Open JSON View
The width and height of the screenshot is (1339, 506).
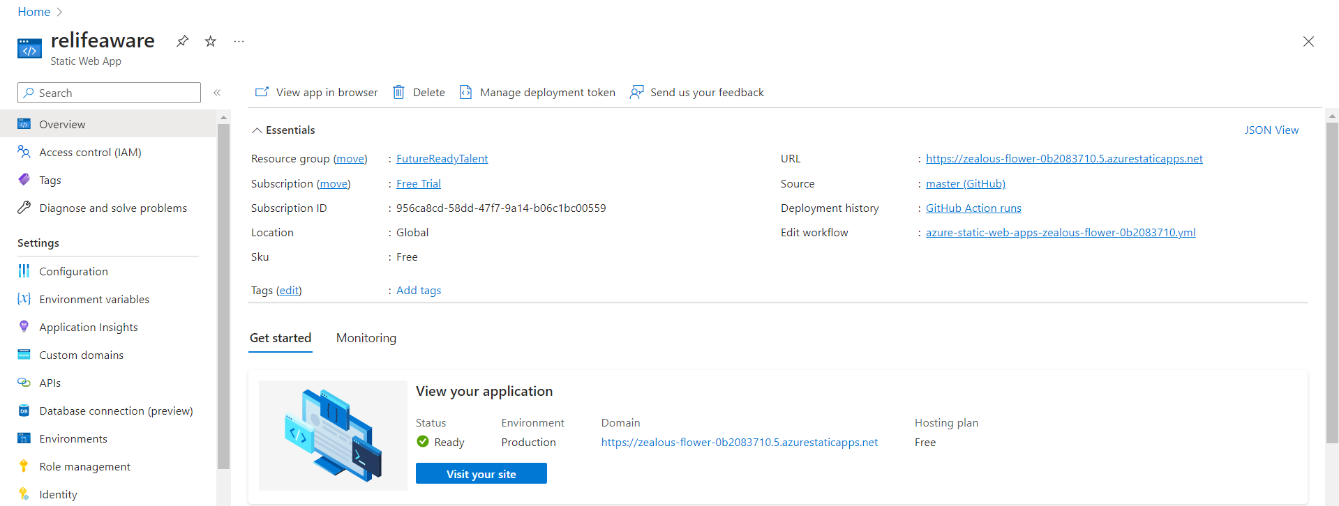click(1271, 130)
